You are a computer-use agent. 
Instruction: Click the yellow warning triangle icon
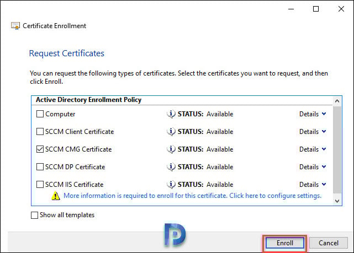[x=56, y=196]
